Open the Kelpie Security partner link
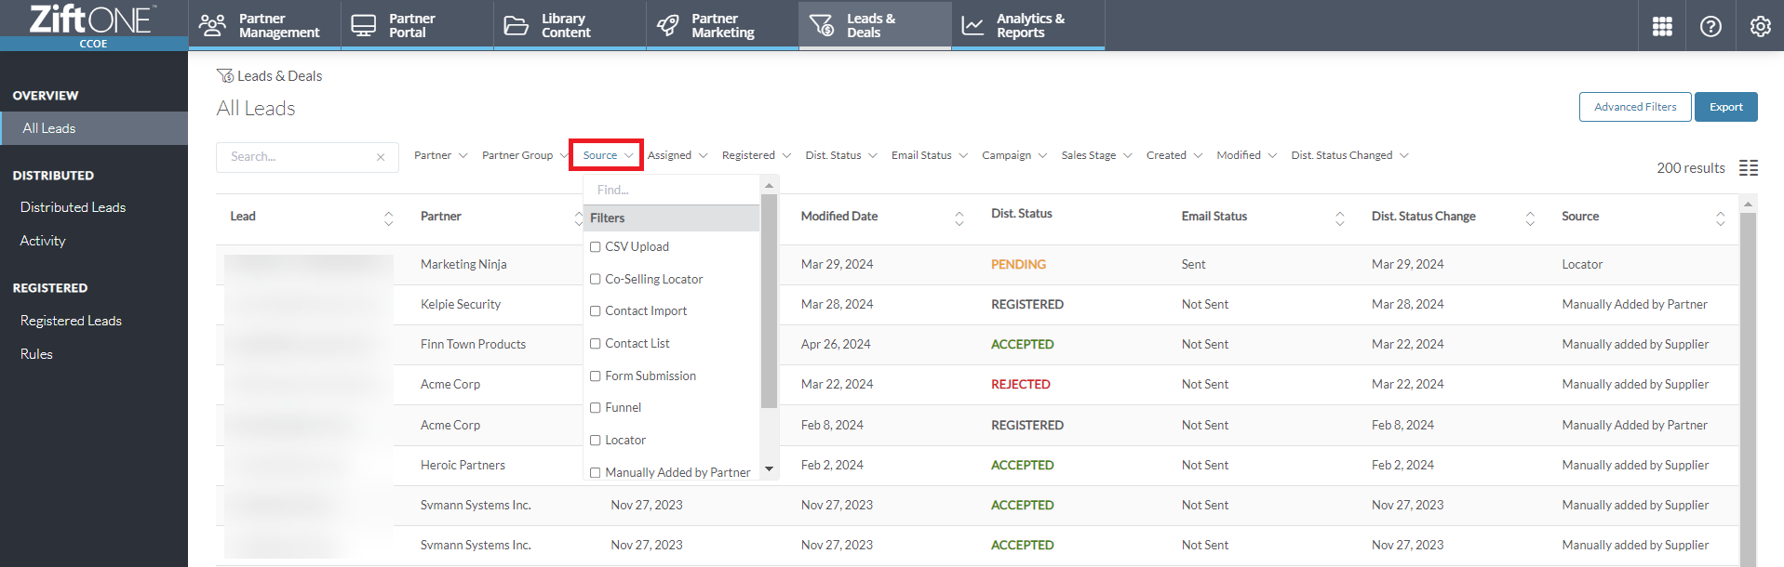 [x=461, y=304]
